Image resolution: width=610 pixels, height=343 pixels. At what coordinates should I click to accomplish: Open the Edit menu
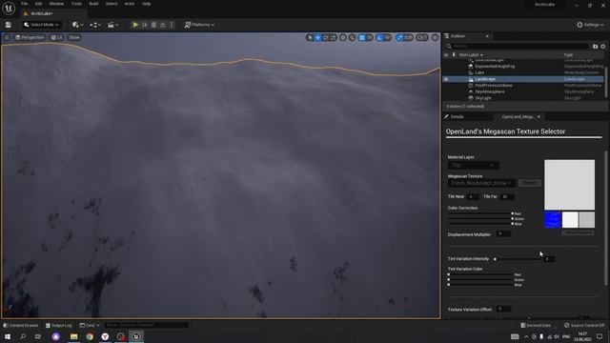click(x=38, y=4)
